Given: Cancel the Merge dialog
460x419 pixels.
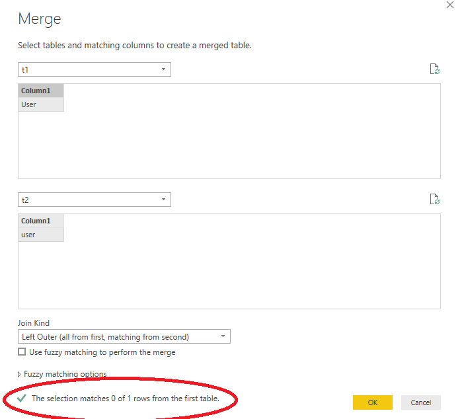Looking at the screenshot, I should pyautogui.click(x=421, y=402).
